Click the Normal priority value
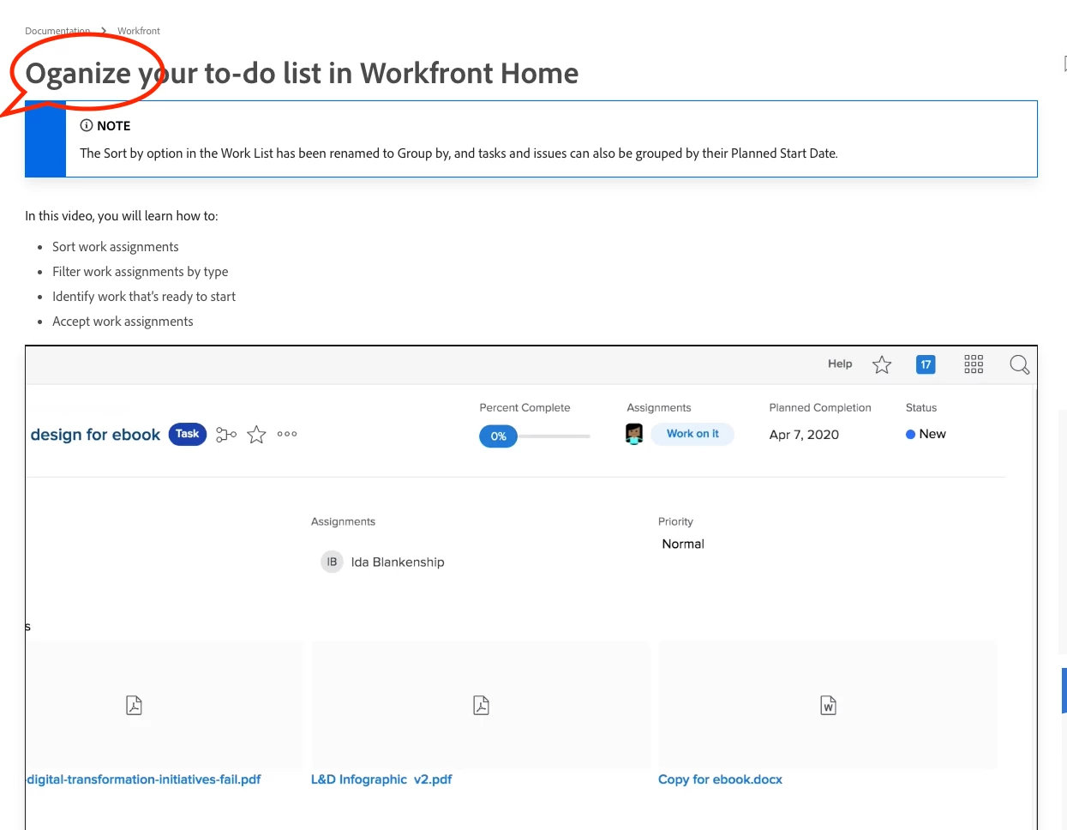This screenshot has width=1067, height=830. tap(683, 544)
